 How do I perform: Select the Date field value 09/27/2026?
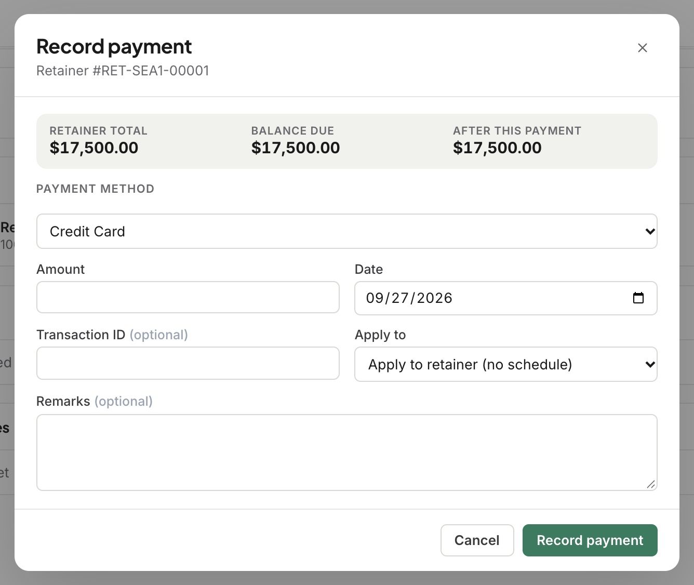(x=409, y=298)
